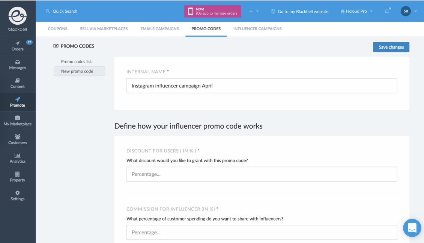Open the Property building icon
424x243 pixels.
click(18, 174)
